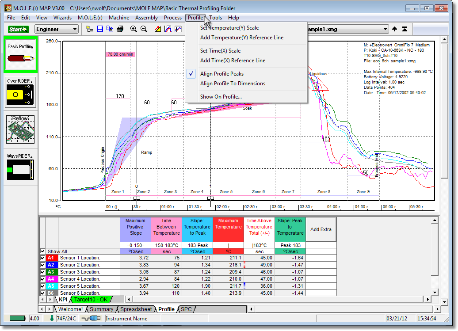Select the Target10 - OK tab
The image size is (458, 331).
pyautogui.click(x=91, y=300)
